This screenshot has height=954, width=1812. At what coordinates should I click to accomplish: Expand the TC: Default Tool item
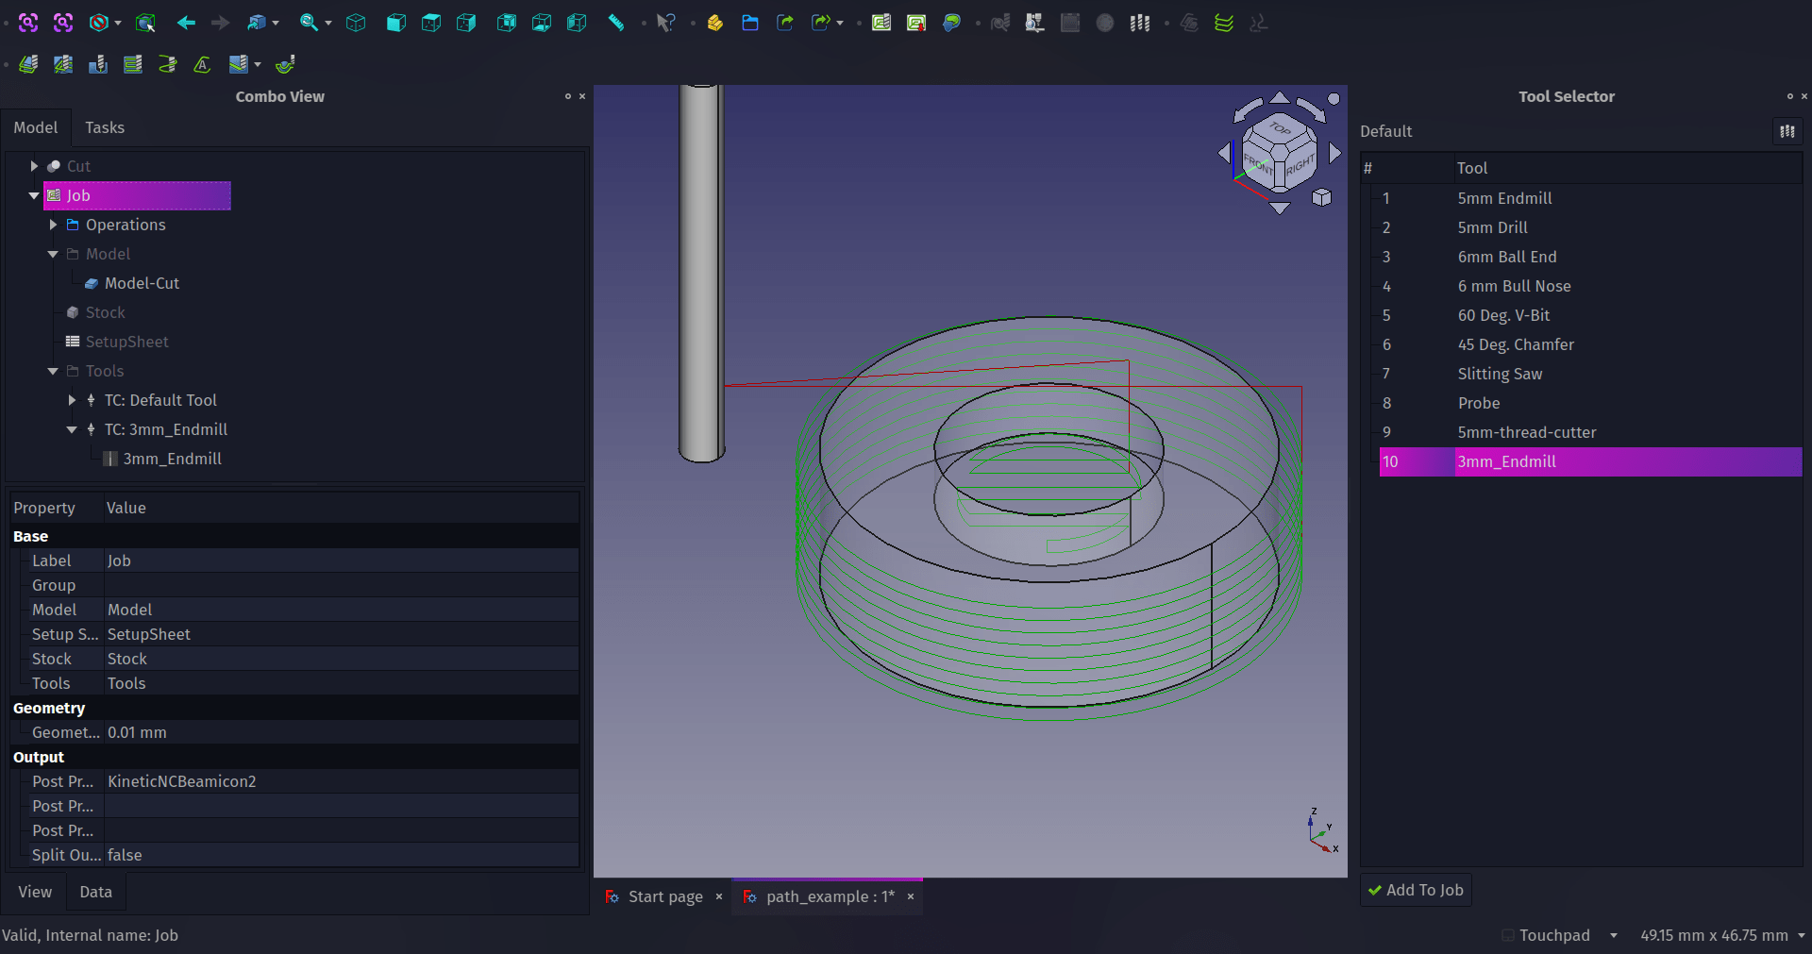coord(73,400)
